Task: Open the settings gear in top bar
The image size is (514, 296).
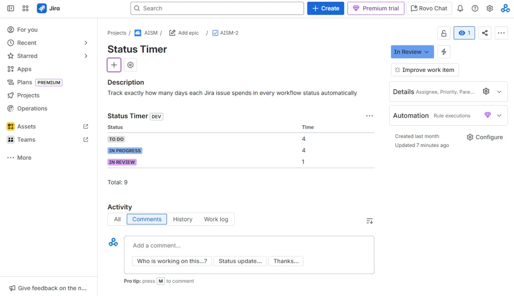Action: (x=490, y=8)
